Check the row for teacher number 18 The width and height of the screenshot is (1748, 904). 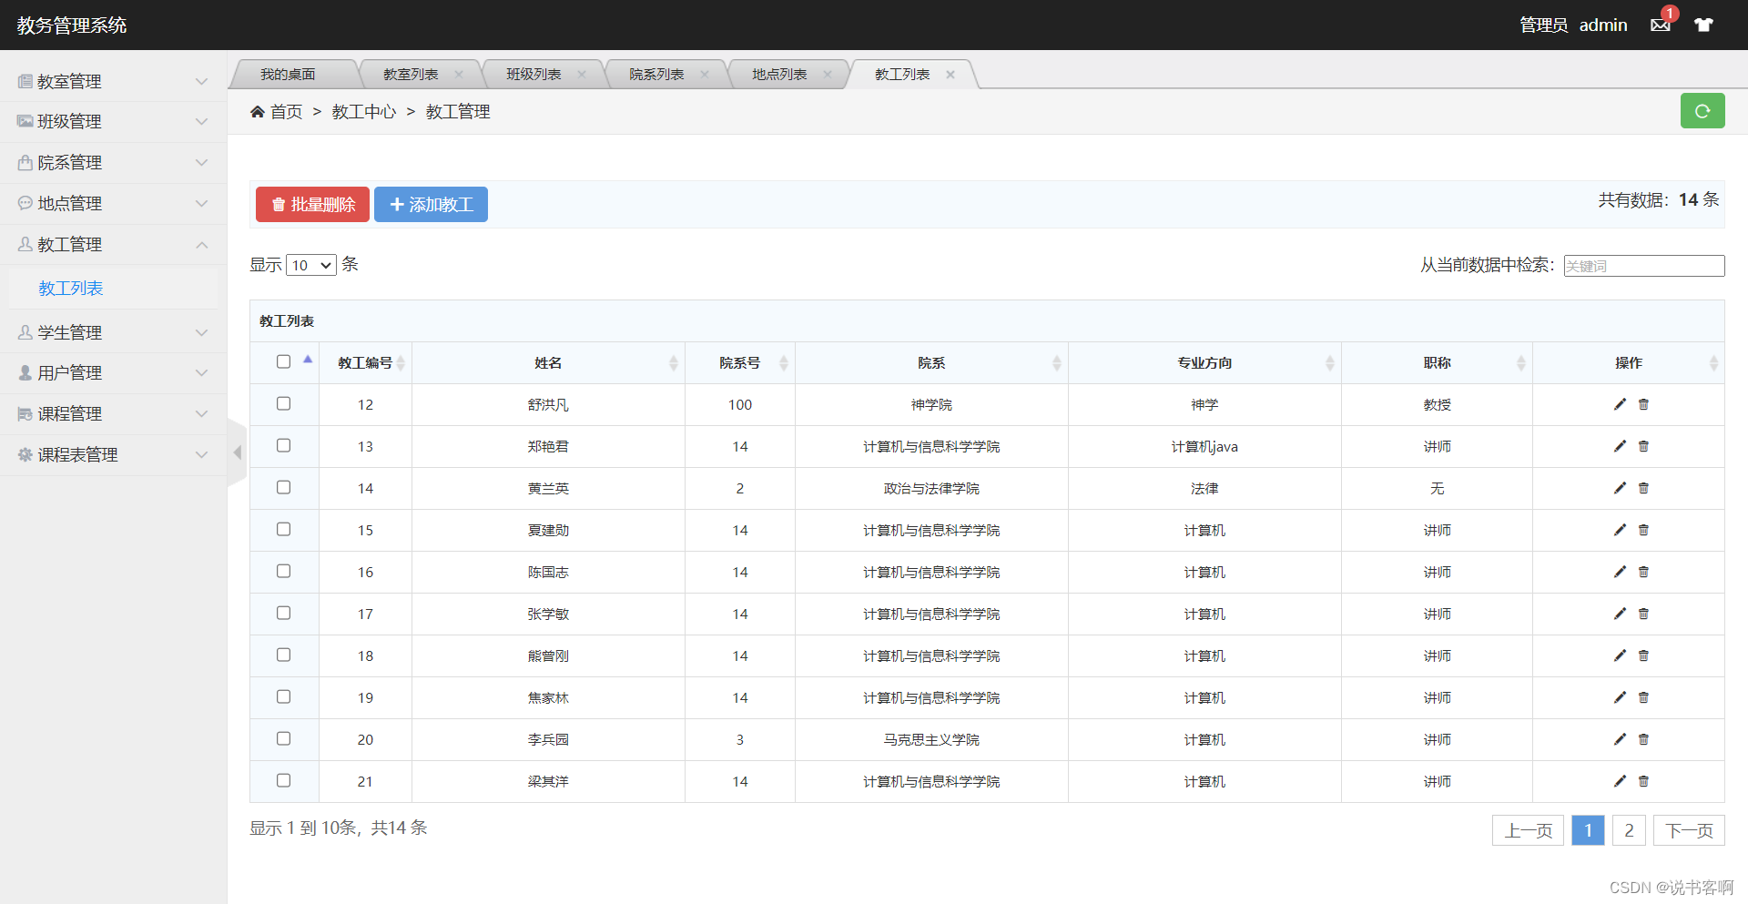coord(283,655)
